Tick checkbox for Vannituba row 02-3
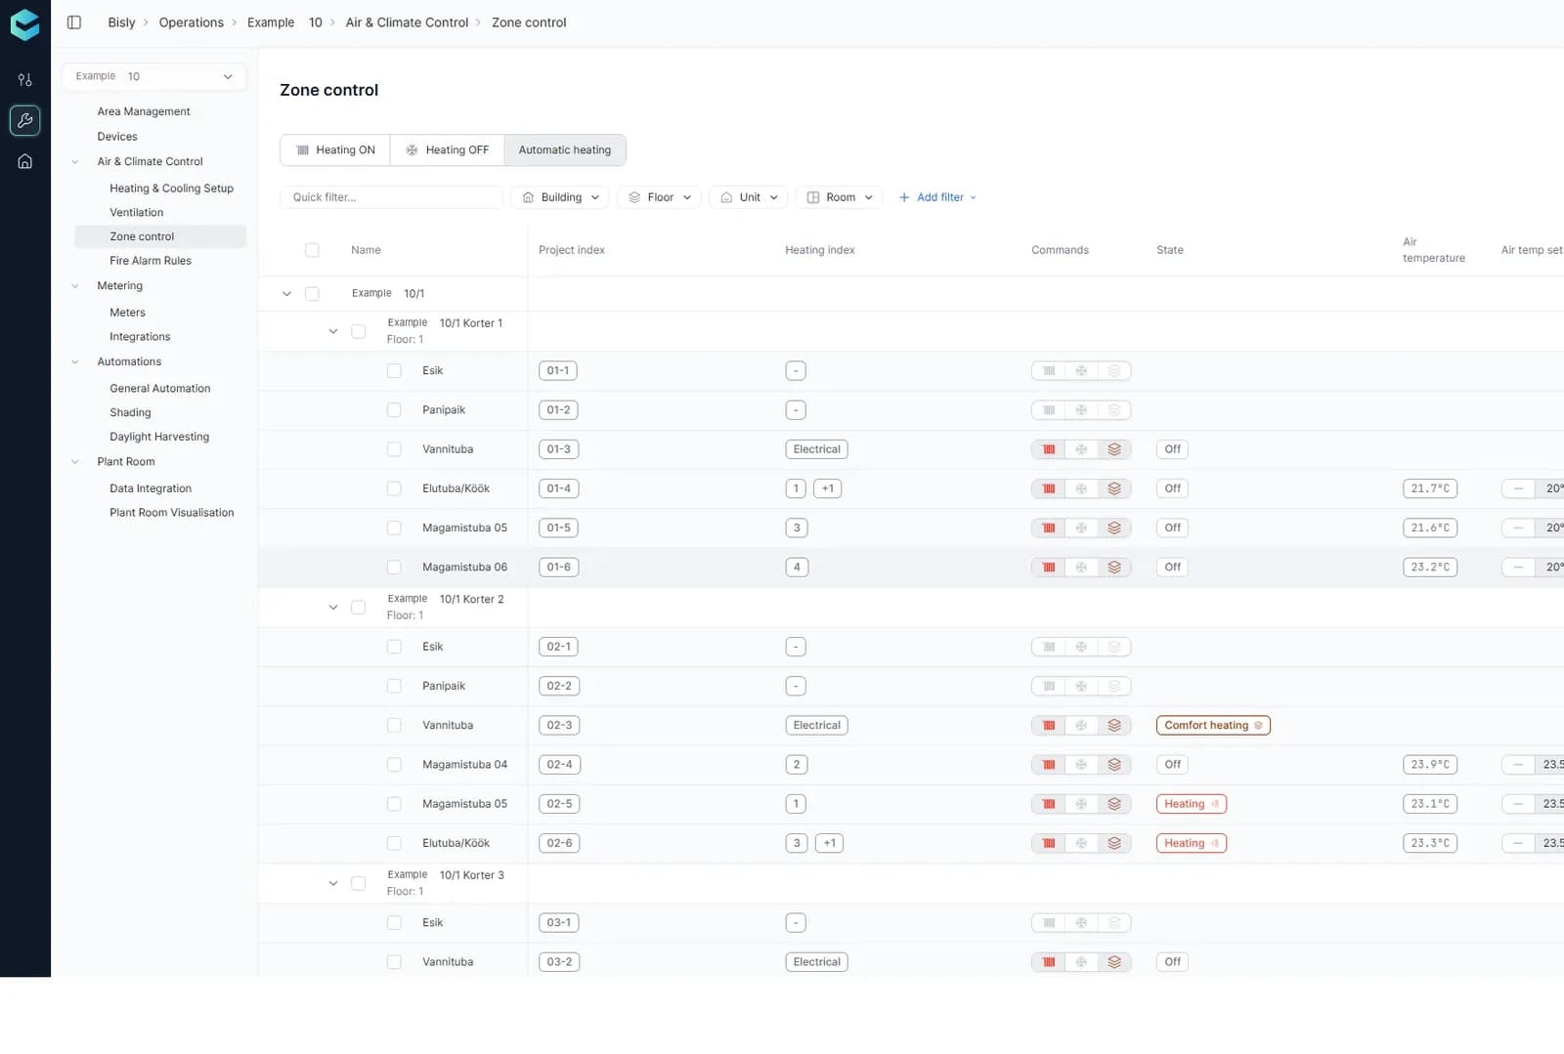The width and height of the screenshot is (1564, 1054). 394,726
